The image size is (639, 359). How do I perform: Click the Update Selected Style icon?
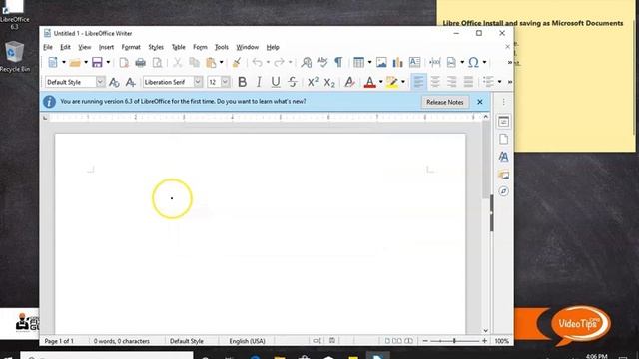(x=114, y=82)
